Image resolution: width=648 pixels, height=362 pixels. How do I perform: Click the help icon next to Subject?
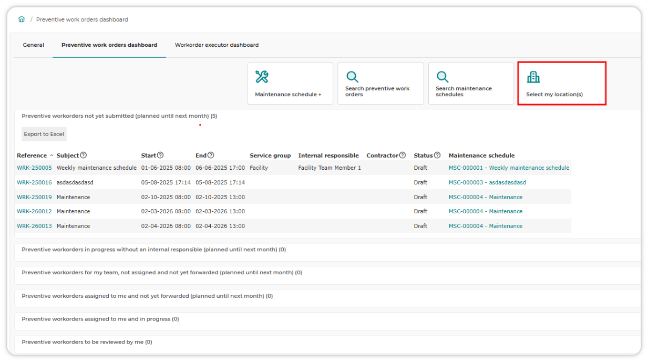click(84, 156)
